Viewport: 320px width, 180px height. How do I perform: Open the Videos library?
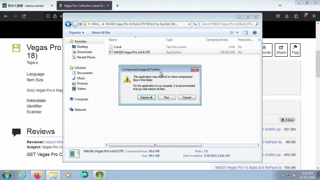(81, 89)
